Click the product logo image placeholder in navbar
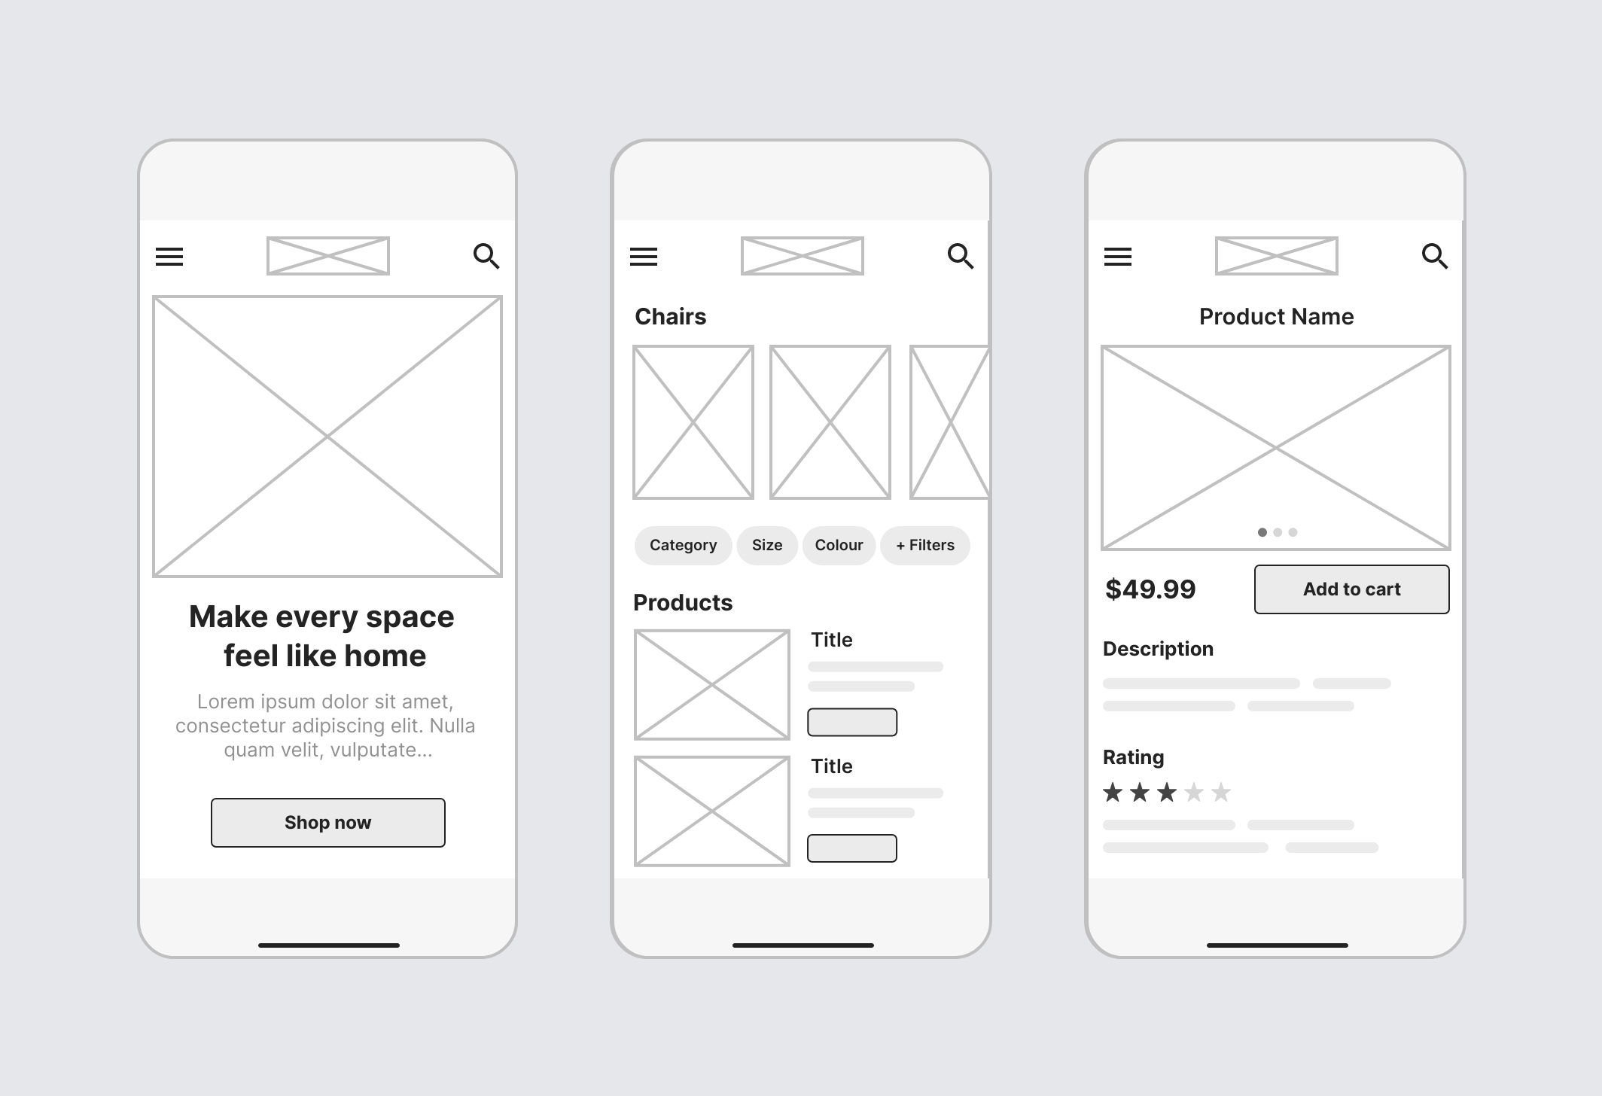Image resolution: width=1602 pixels, height=1096 pixels. [x=329, y=256]
